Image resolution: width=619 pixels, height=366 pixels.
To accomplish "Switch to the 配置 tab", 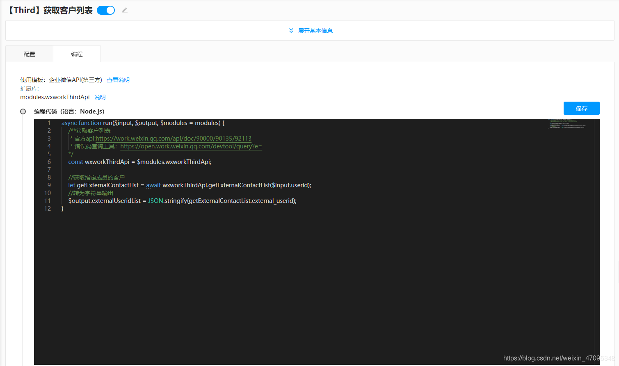I will click(29, 54).
